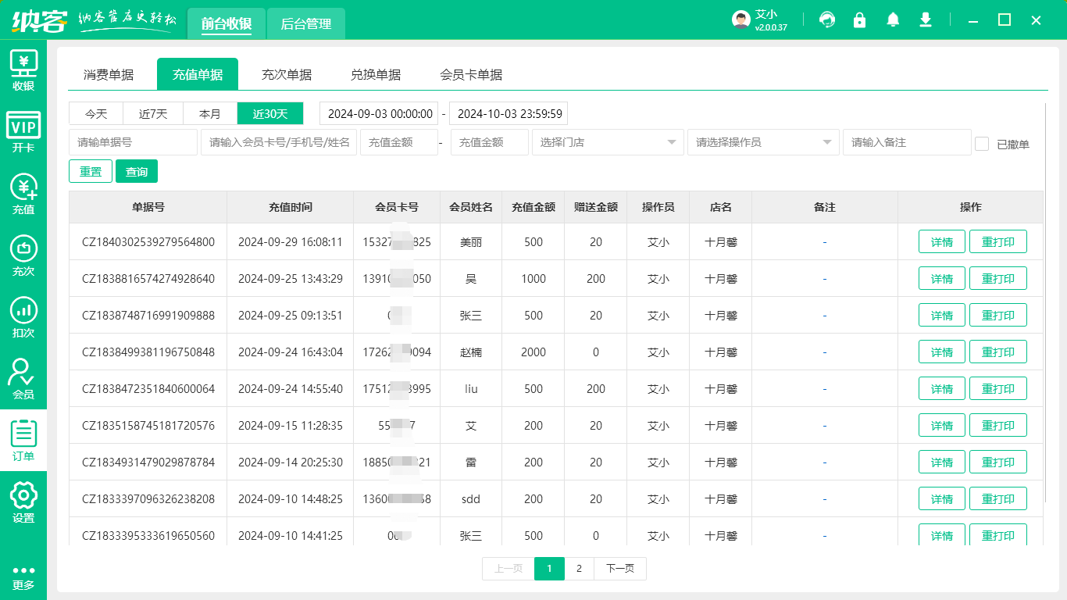Image resolution: width=1067 pixels, height=600 pixels.
Task: Expand the 选择门店 dropdown
Action: pos(608,142)
